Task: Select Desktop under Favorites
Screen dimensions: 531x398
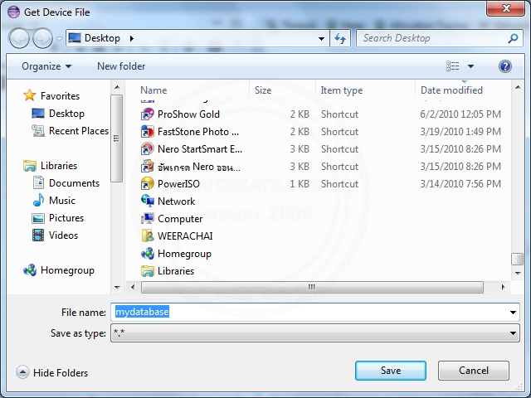Action: (58, 114)
